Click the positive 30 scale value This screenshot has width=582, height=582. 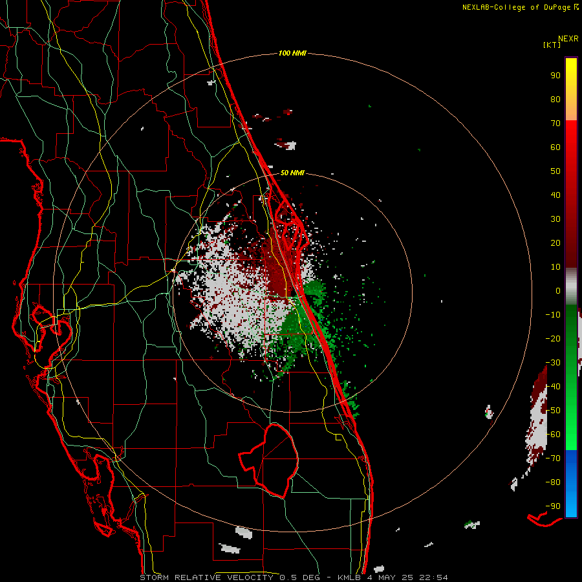pyautogui.click(x=555, y=219)
